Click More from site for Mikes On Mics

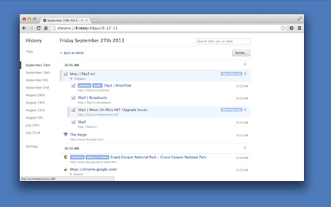(231, 110)
